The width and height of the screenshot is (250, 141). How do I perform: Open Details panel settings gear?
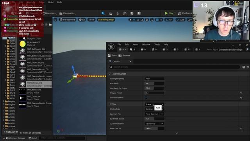(x=248, y=67)
